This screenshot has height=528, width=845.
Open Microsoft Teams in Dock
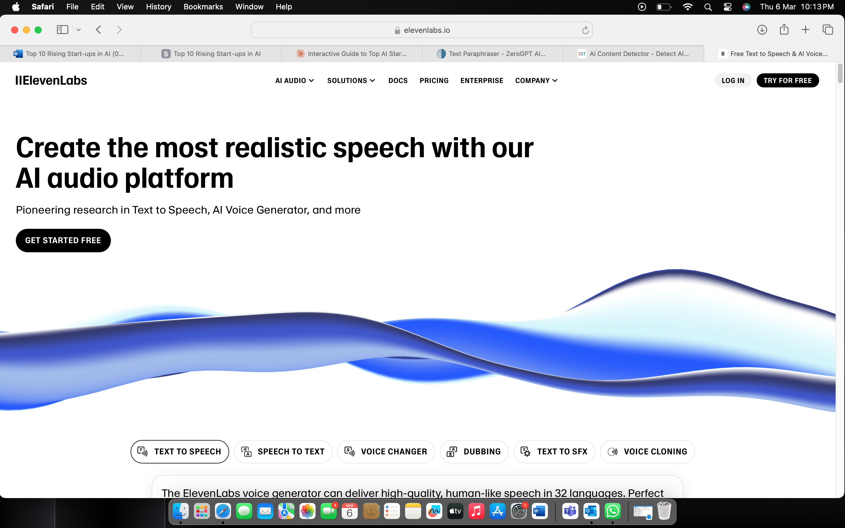point(570,511)
